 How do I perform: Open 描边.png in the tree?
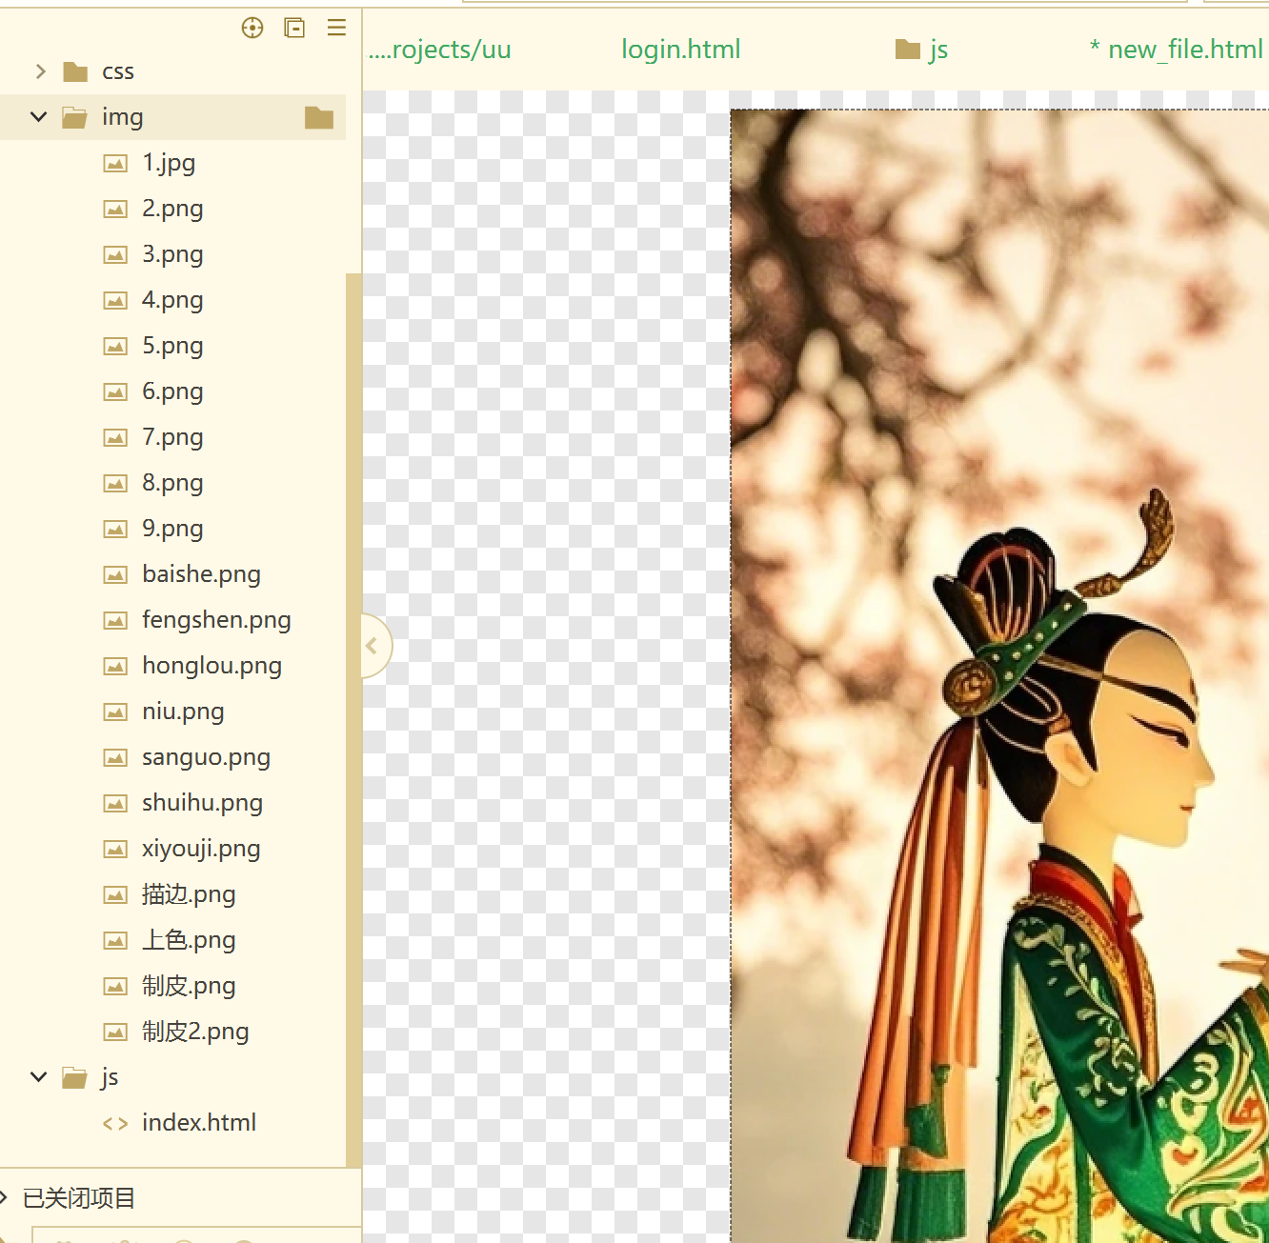[189, 894]
